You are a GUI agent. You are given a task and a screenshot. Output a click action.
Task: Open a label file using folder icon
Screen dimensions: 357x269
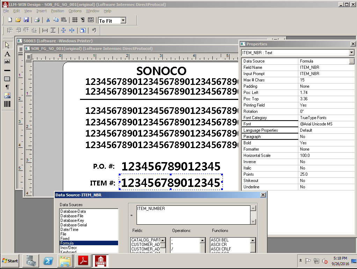[x=18, y=20]
